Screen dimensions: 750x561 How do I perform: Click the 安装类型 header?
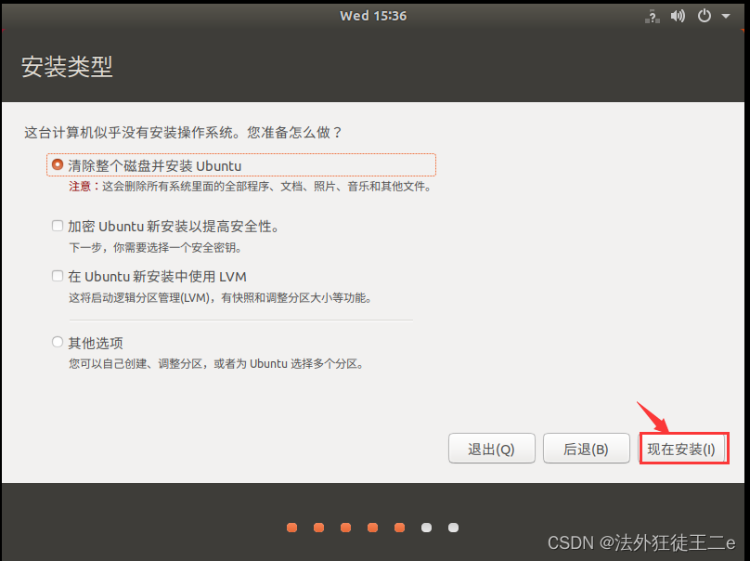coord(66,66)
